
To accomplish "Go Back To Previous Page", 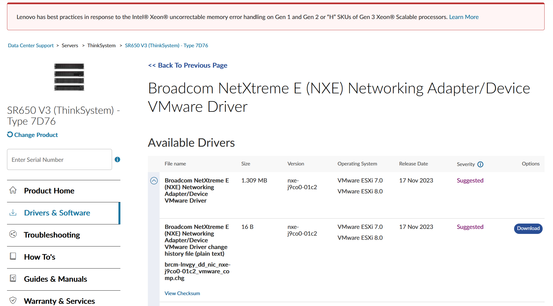I will coord(188,65).
